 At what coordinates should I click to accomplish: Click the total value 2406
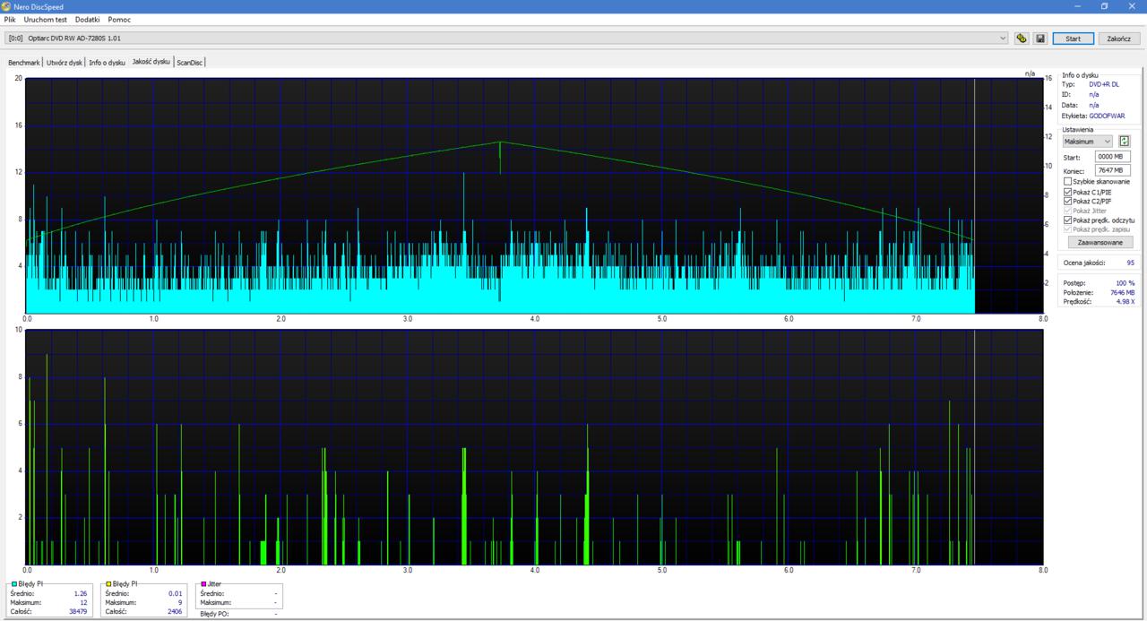point(175,612)
